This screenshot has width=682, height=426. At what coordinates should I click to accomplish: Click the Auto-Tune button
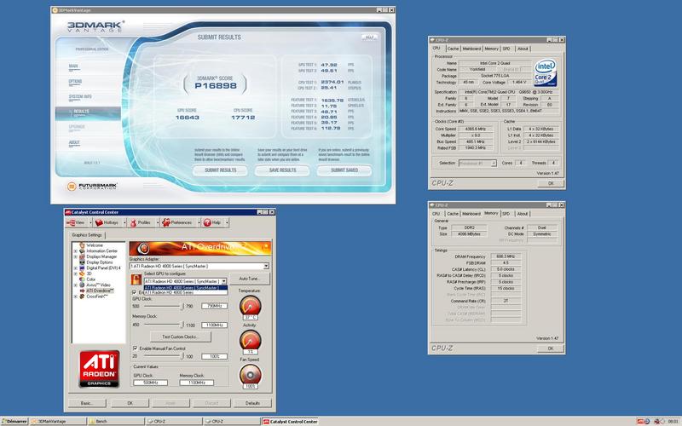(x=249, y=279)
